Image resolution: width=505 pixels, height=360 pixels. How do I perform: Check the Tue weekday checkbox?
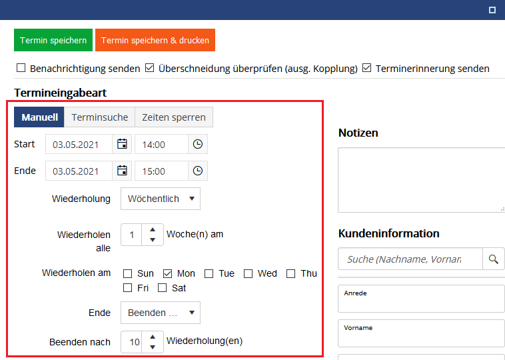[x=209, y=273]
